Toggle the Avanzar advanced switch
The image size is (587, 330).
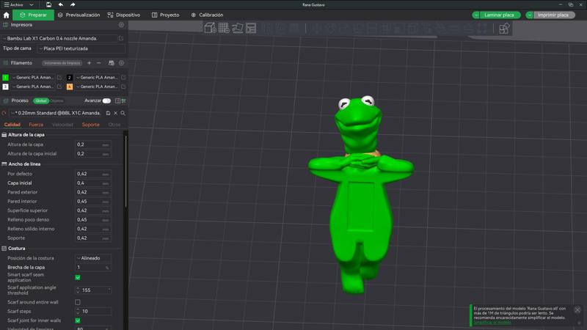click(x=106, y=100)
